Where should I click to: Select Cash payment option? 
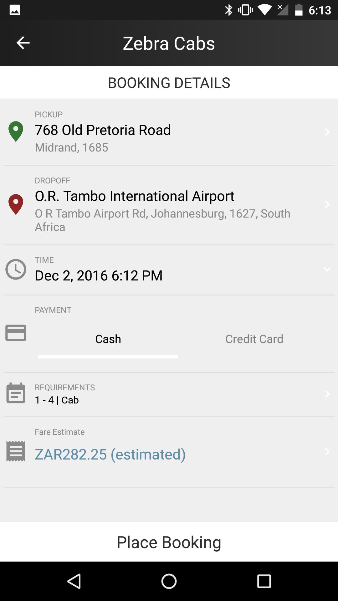click(108, 339)
